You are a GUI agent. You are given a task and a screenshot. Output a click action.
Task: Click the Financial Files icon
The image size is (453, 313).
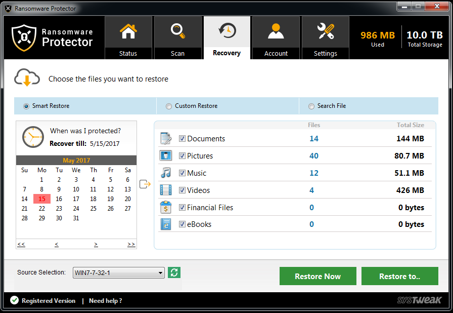(x=166, y=207)
